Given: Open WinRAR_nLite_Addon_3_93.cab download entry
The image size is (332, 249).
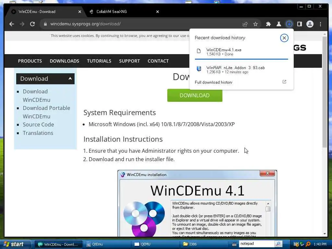Looking at the screenshot, I should pyautogui.click(x=241, y=70).
